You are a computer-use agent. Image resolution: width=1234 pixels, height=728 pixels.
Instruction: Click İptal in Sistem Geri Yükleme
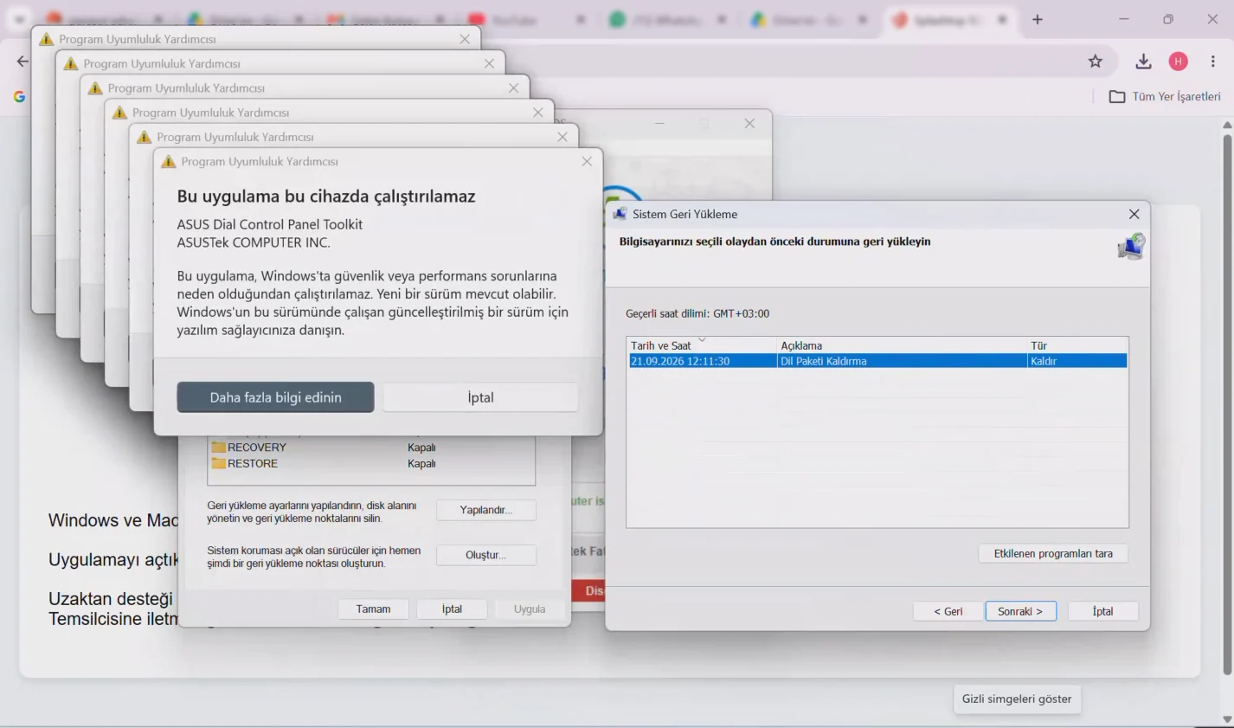coord(1102,611)
